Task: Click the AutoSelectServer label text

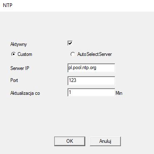Action: click(94, 54)
